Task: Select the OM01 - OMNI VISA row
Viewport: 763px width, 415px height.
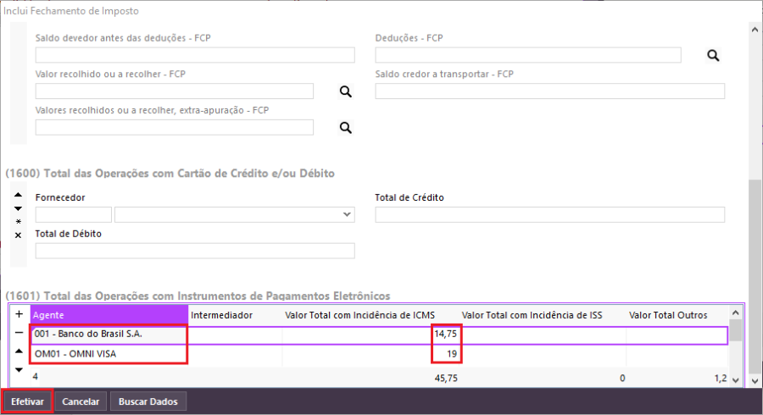Action: pos(379,354)
